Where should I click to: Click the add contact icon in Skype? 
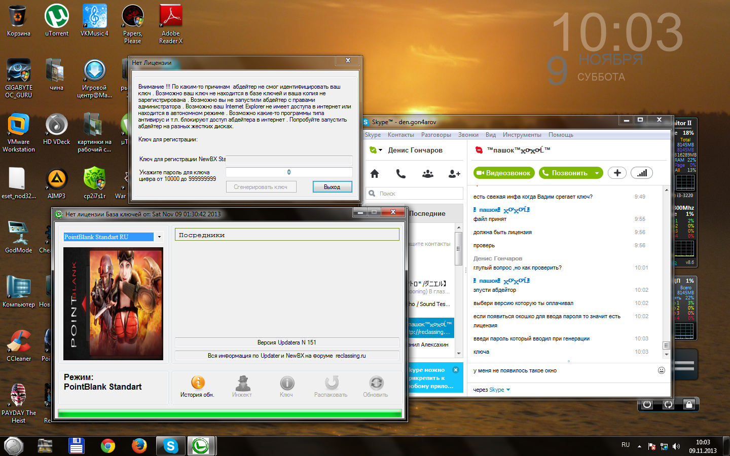tap(454, 174)
